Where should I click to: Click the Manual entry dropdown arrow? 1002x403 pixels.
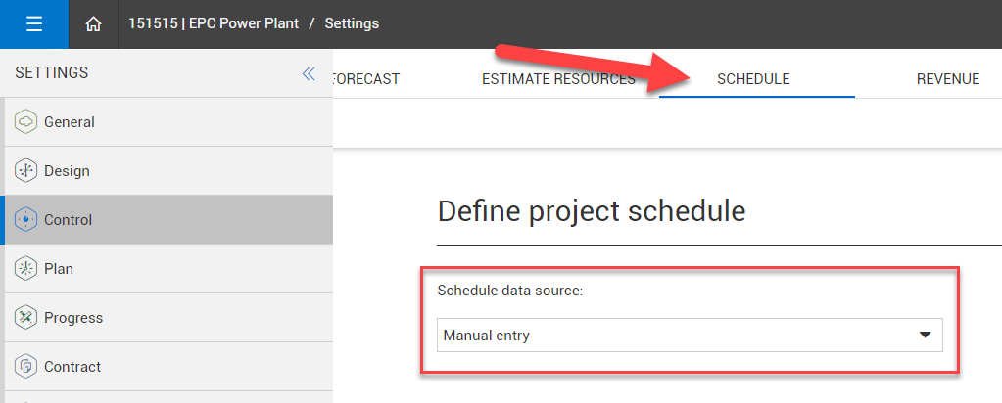tap(924, 336)
